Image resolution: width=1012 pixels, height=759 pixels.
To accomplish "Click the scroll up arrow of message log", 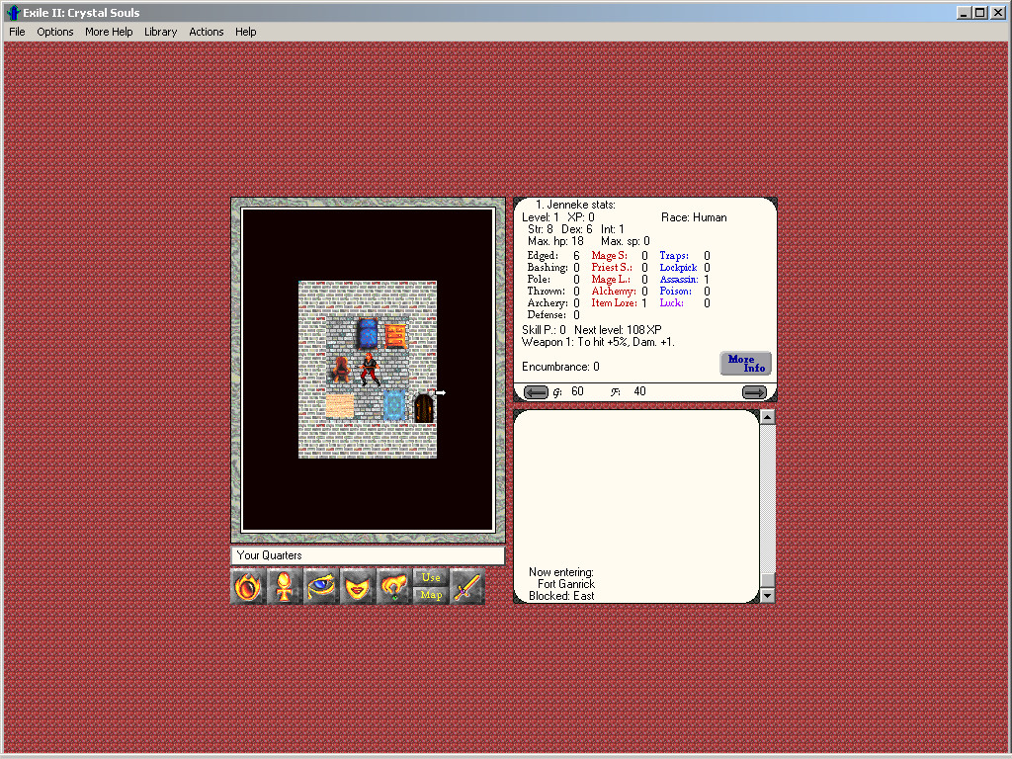I will [767, 417].
